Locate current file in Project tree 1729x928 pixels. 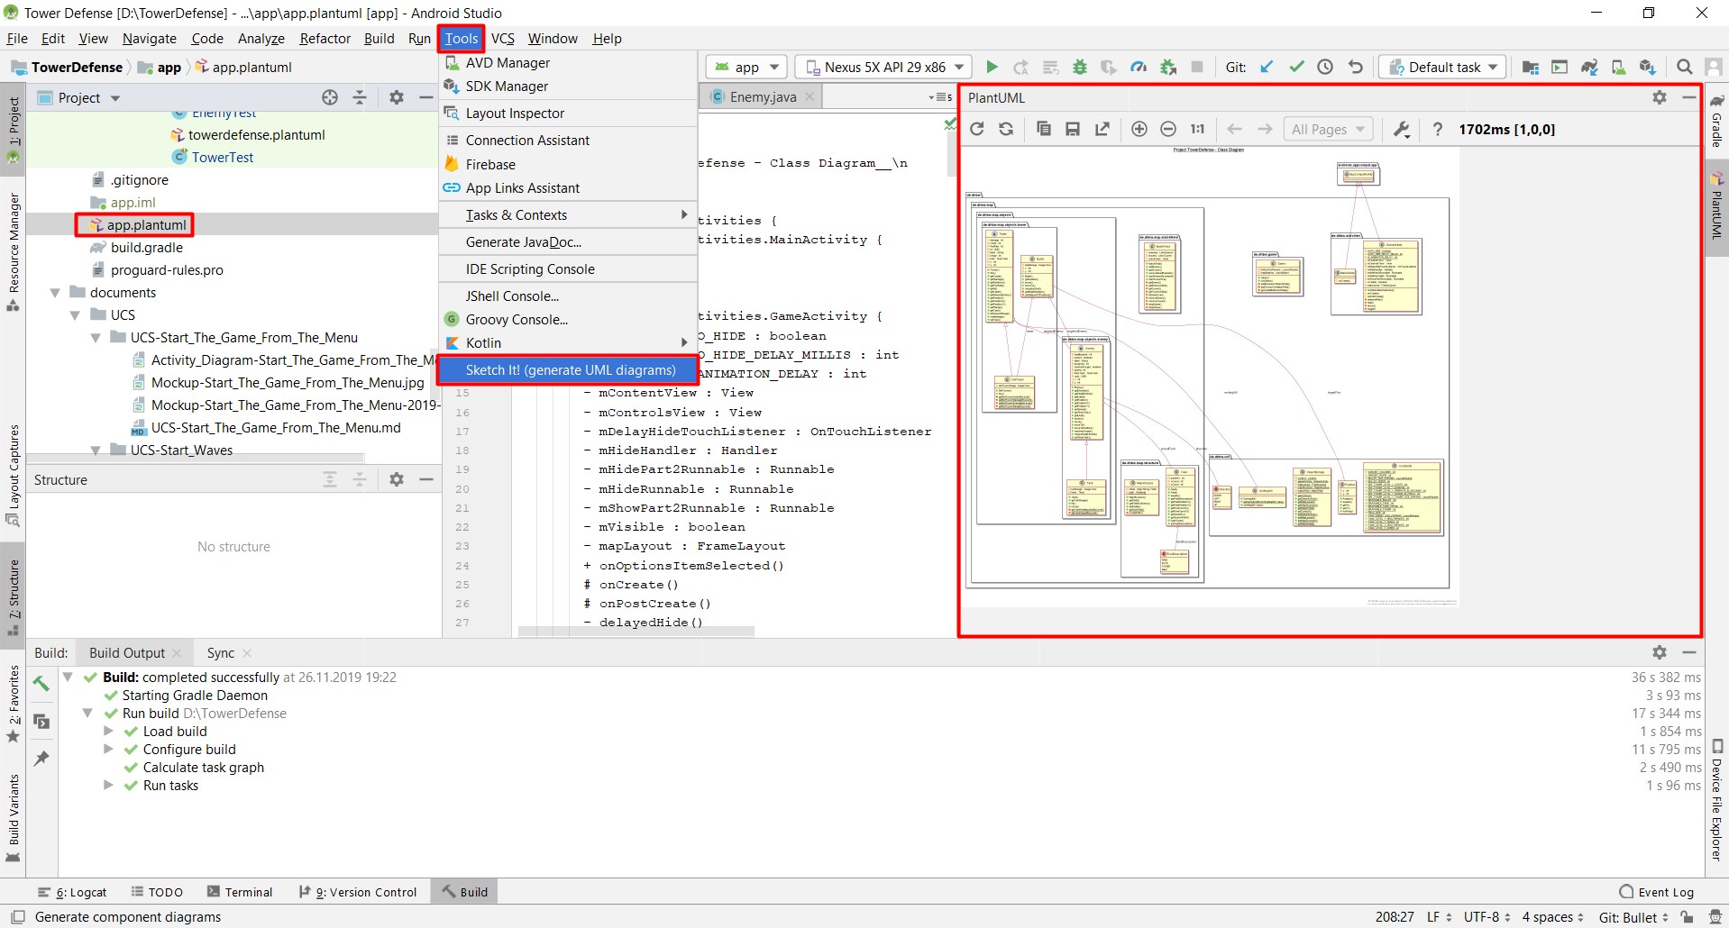[x=330, y=97]
